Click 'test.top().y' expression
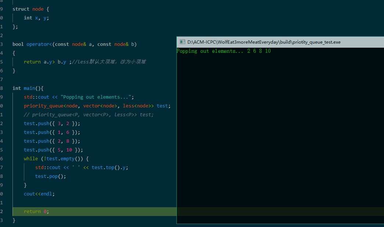The image size is (384, 227). click(108, 167)
